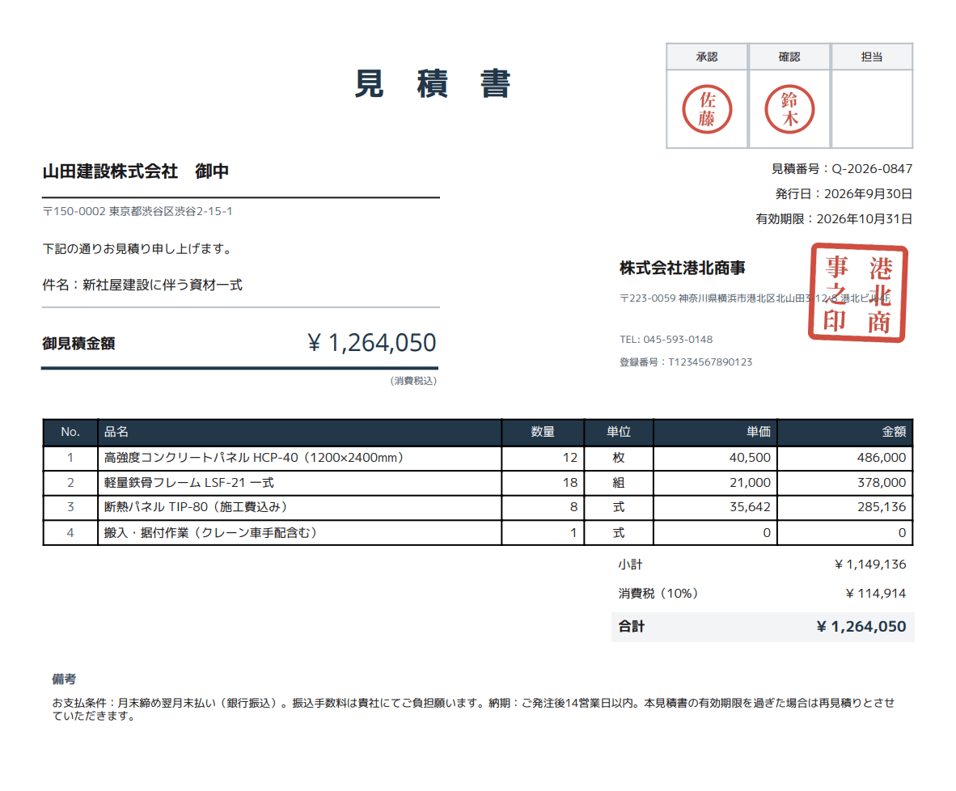Click the red company square seal

(x=858, y=293)
